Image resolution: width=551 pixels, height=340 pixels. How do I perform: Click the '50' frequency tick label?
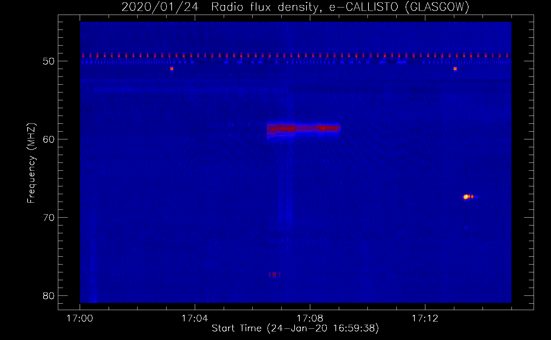tap(49, 61)
